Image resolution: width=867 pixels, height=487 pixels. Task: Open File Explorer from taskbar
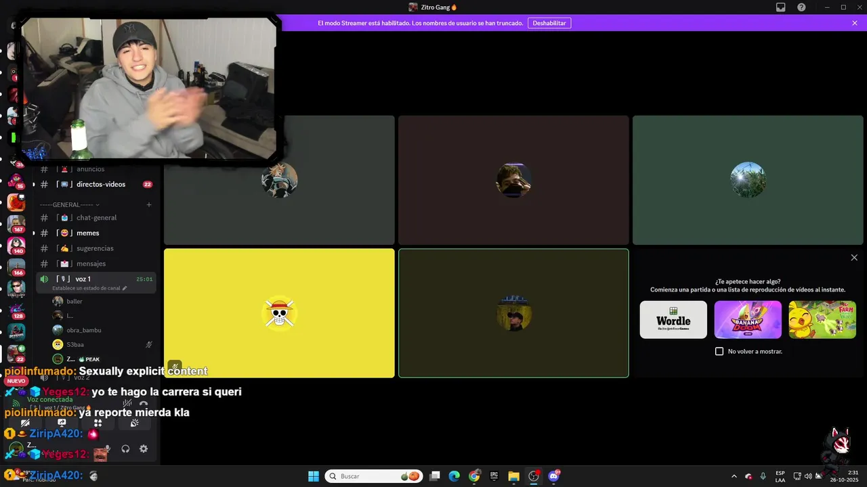pyautogui.click(x=513, y=476)
